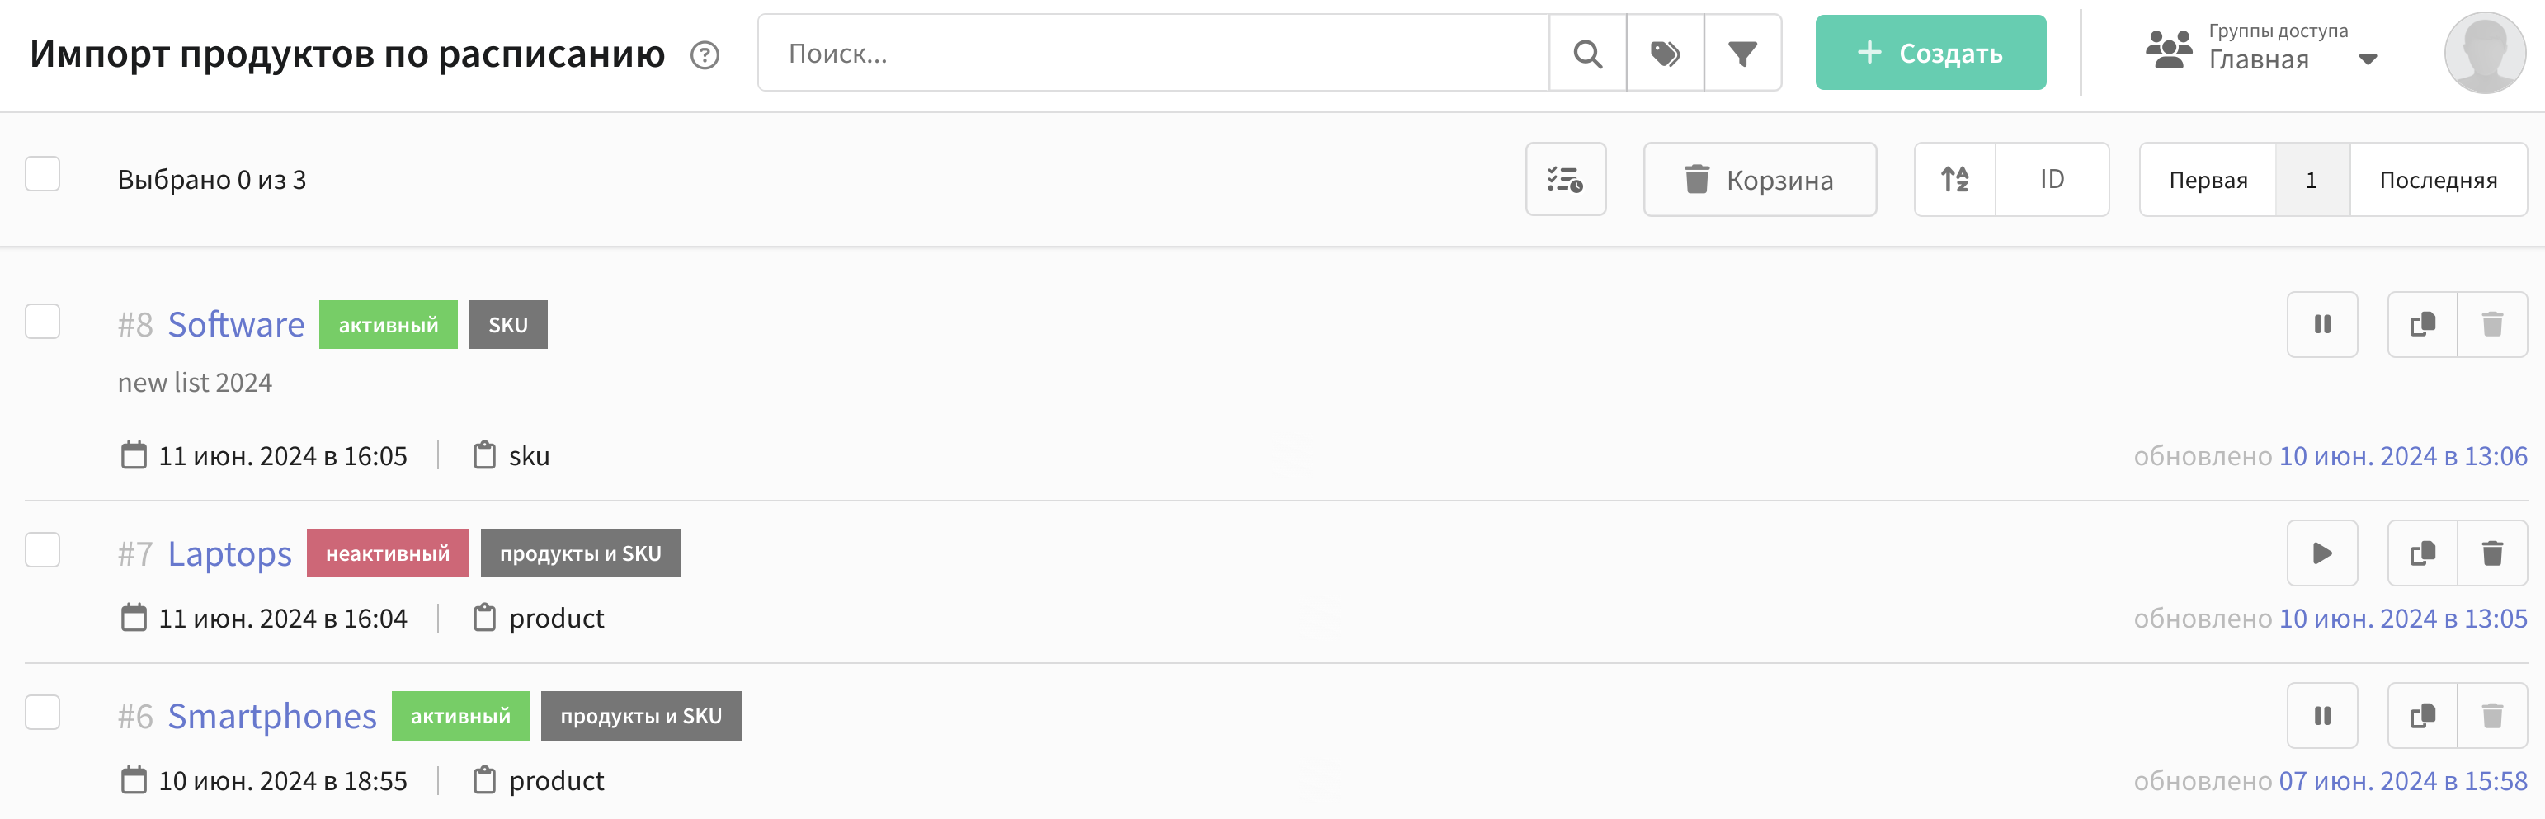The image size is (2545, 819).
Task: Pause the Software import
Action: 2321,324
